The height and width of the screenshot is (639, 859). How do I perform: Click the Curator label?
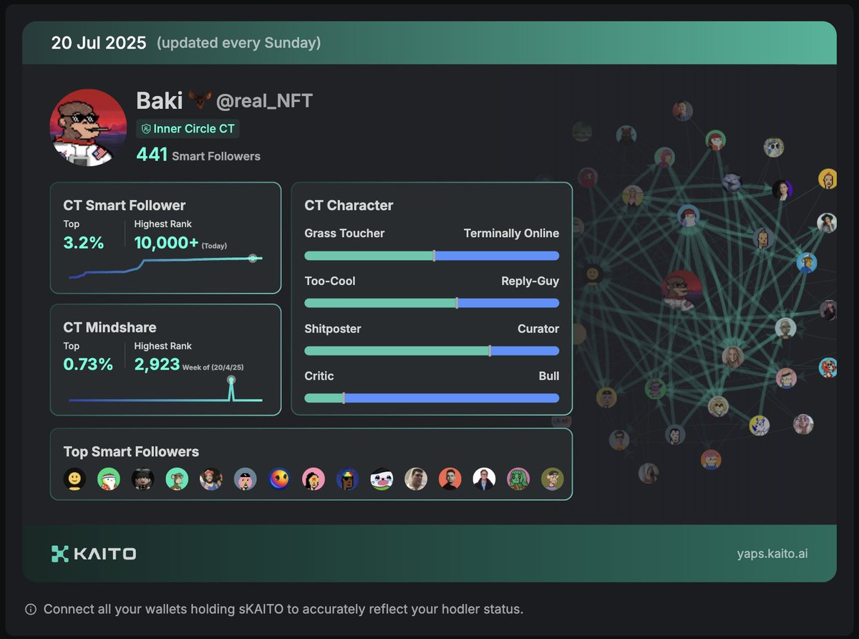[538, 329]
